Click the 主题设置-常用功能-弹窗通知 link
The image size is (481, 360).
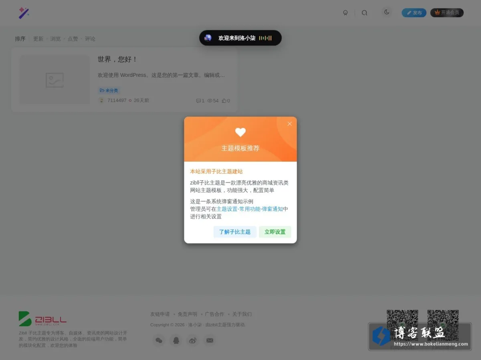[x=250, y=209]
